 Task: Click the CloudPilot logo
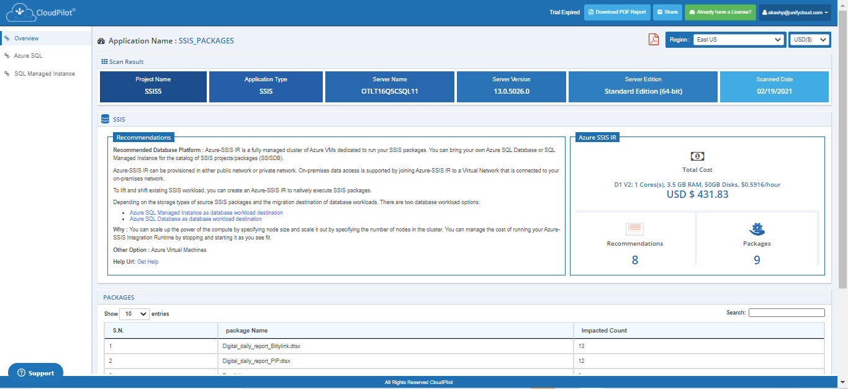click(x=41, y=12)
